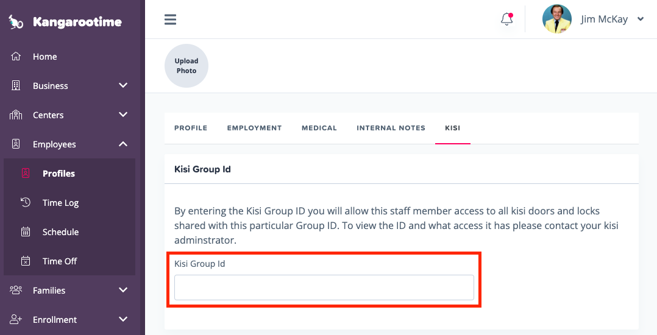Click the Upload Photo button

coord(186,66)
